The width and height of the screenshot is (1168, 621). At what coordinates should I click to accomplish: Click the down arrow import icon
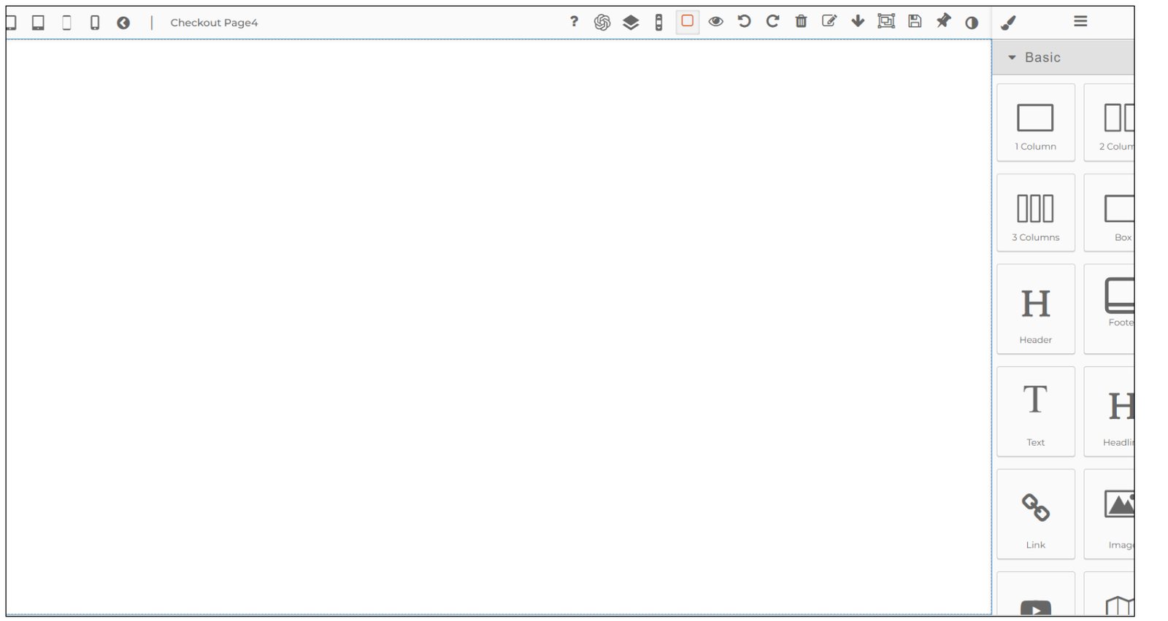pyautogui.click(x=858, y=21)
